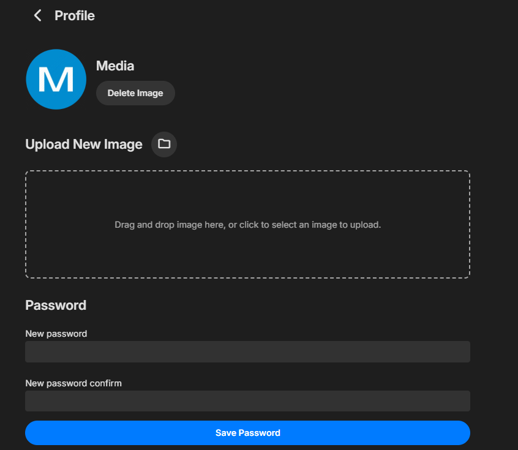The height and width of the screenshot is (450, 518).
Task: Remove the current avatar via Delete Image
Action: (x=135, y=92)
